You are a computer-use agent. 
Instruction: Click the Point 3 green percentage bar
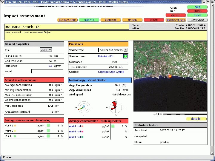(x=48, y=136)
